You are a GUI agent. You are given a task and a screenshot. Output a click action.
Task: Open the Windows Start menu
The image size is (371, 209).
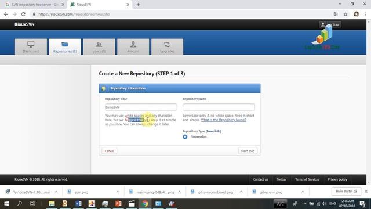(6, 204)
